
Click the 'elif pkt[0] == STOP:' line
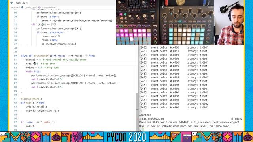pos(44,24)
